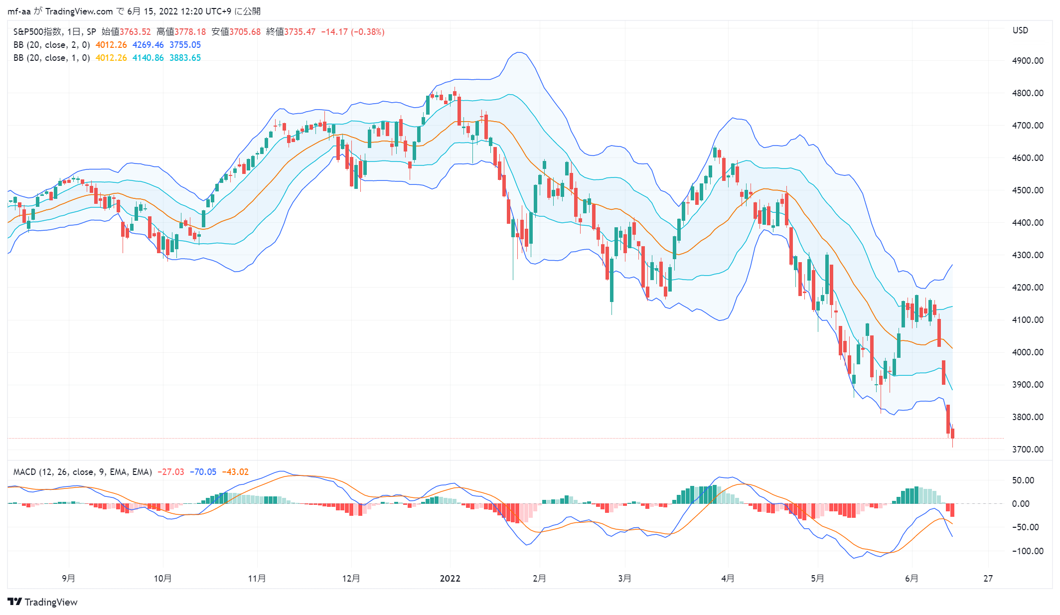Click the 4900.00 price axis label
Screen dimensions: 1060x615
1028,61
